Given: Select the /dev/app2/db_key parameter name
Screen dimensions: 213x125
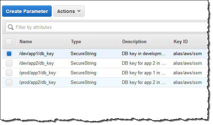Looking at the screenshot, I should pos(36,63).
